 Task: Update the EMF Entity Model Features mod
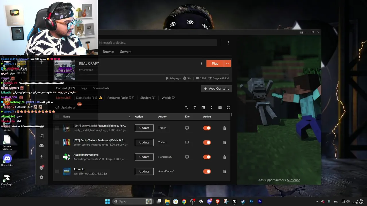point(144,128)
